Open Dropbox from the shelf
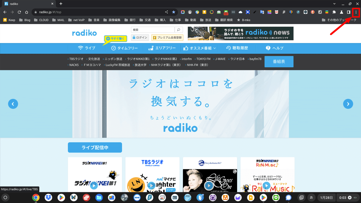The image size is (361, 203). pyautogui.click(x=48, y=198)
